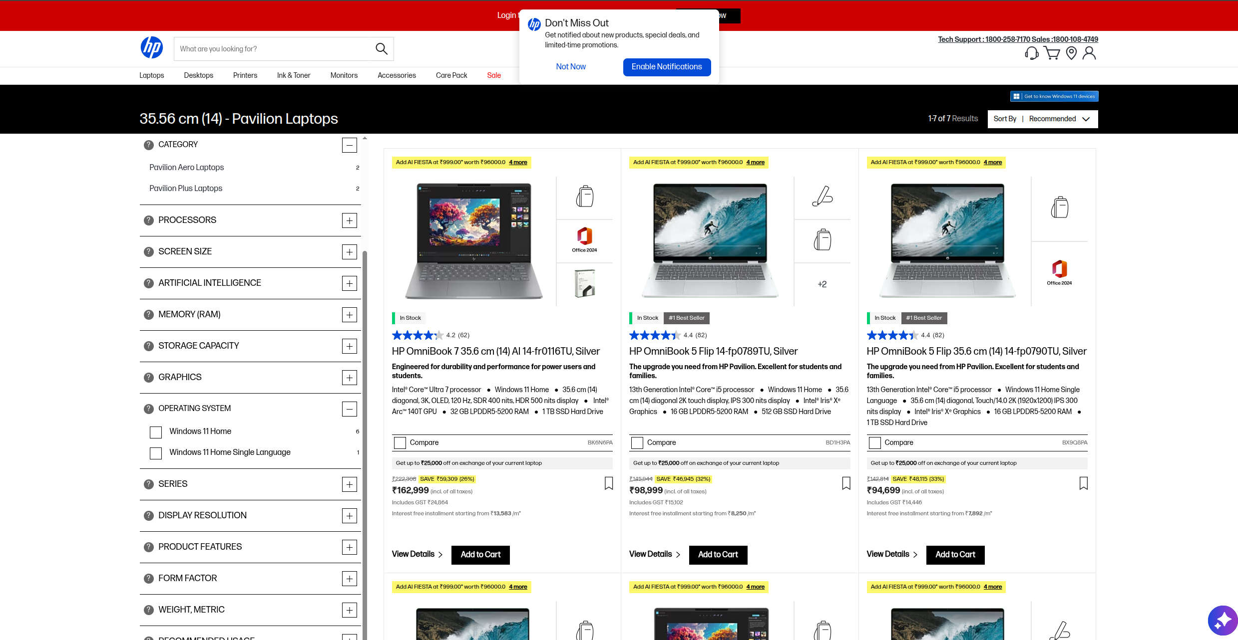The height and width of the screenshot is (640, 1238).
Task: Add HP OmniBook 7 to cart
Action: point(480,555)
